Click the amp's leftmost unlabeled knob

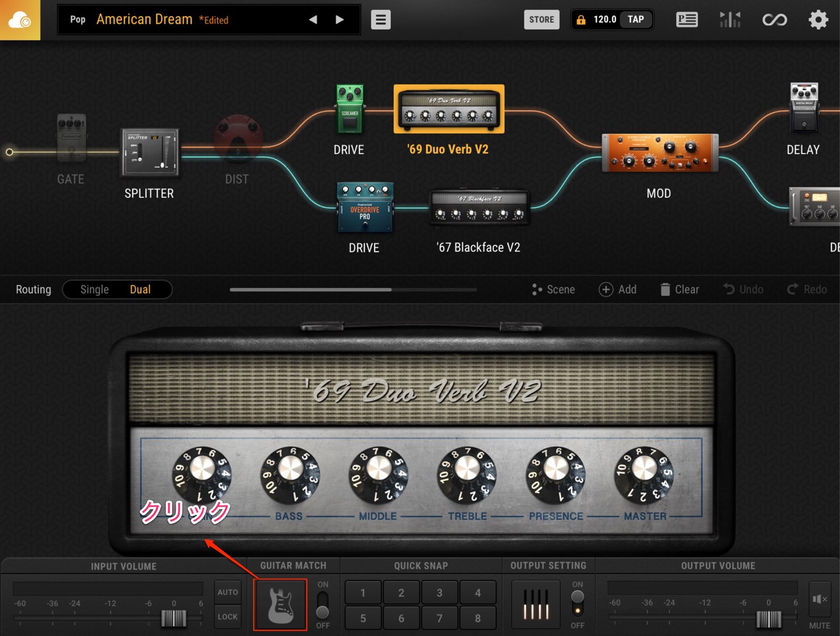[x=201, y=474]
